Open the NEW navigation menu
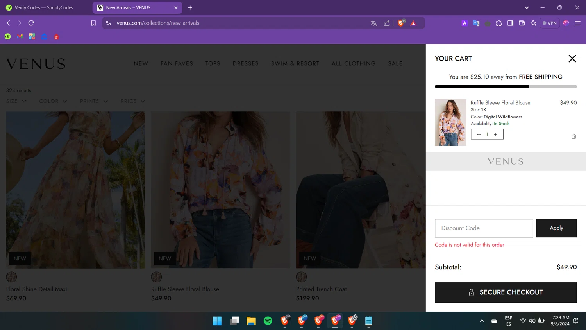Screen dimensions: 586x330 point(141,64)
